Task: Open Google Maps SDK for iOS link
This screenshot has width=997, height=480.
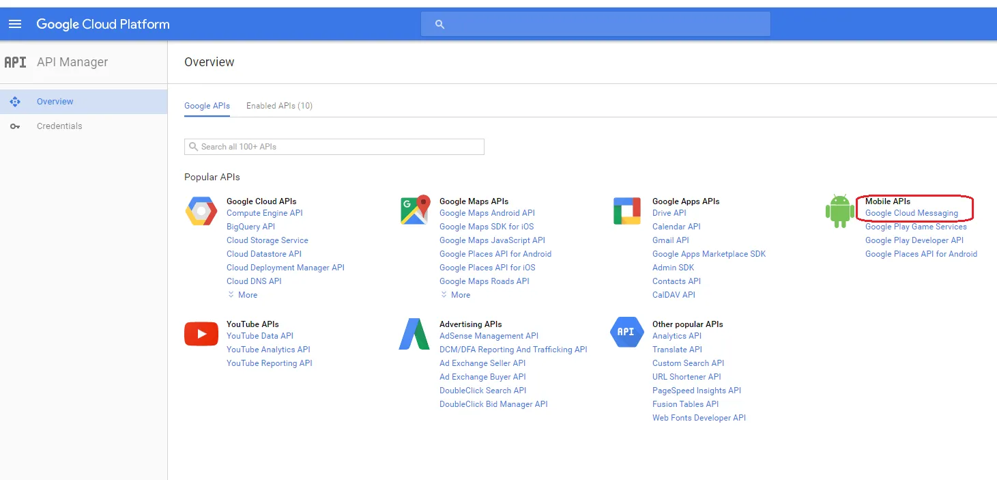Action: (487, 227)
